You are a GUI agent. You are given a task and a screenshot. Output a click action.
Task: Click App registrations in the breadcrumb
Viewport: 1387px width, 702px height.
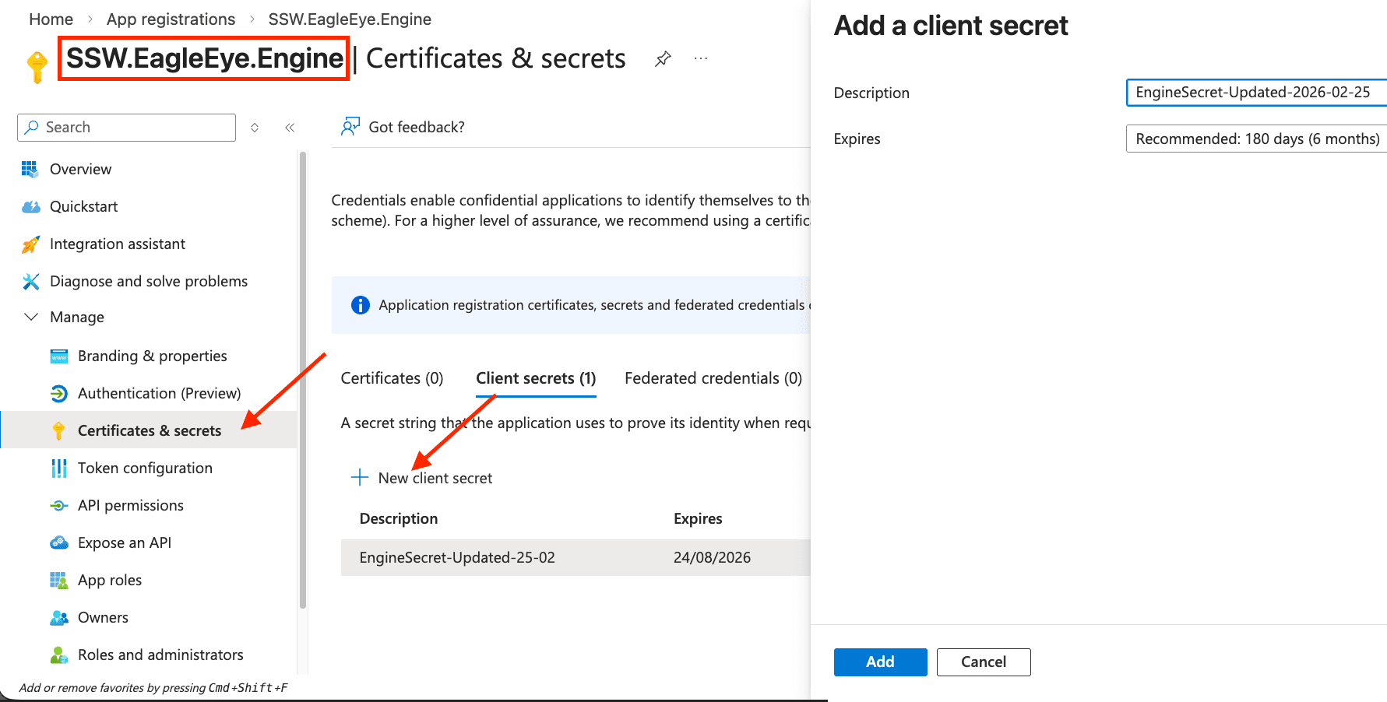(x=171, y=19)
